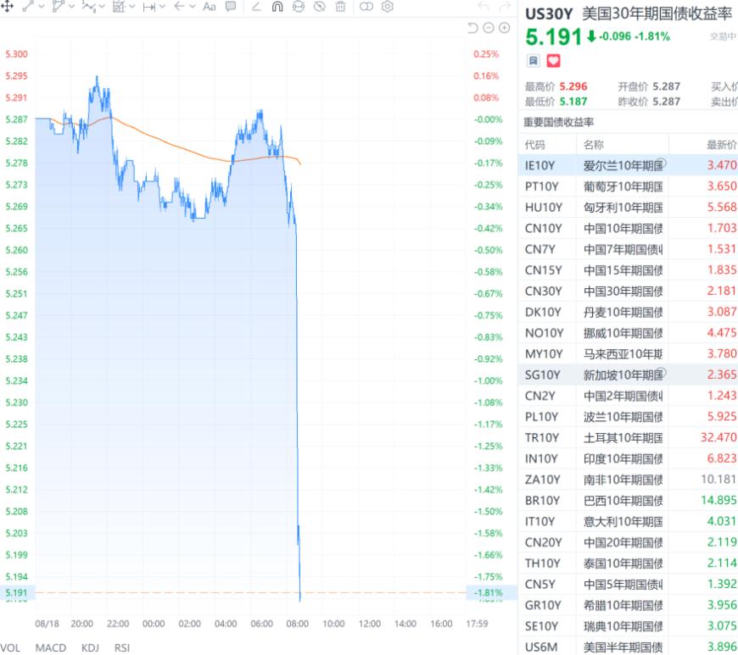
Task: Activate the magnet snap tool
Action: pos(277,7)
